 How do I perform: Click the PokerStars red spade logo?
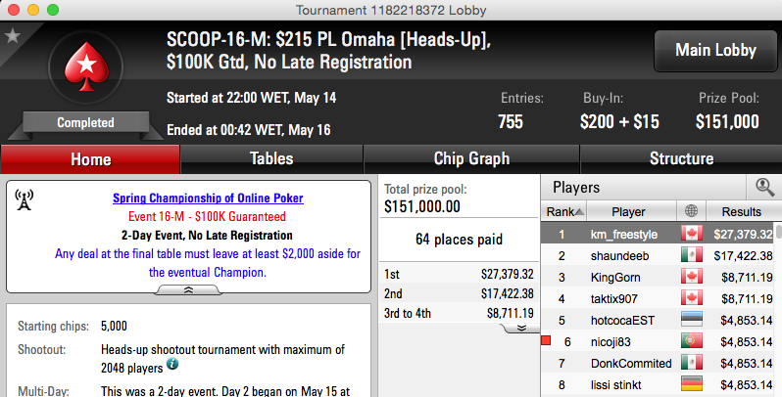87,66
